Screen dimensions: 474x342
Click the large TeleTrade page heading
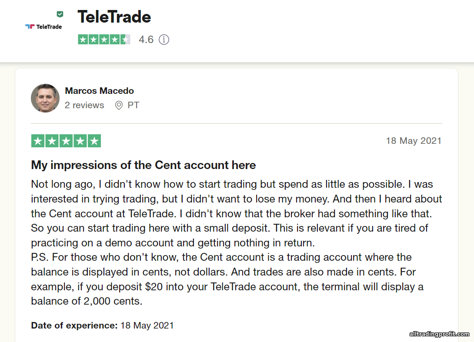pos(114,17)
